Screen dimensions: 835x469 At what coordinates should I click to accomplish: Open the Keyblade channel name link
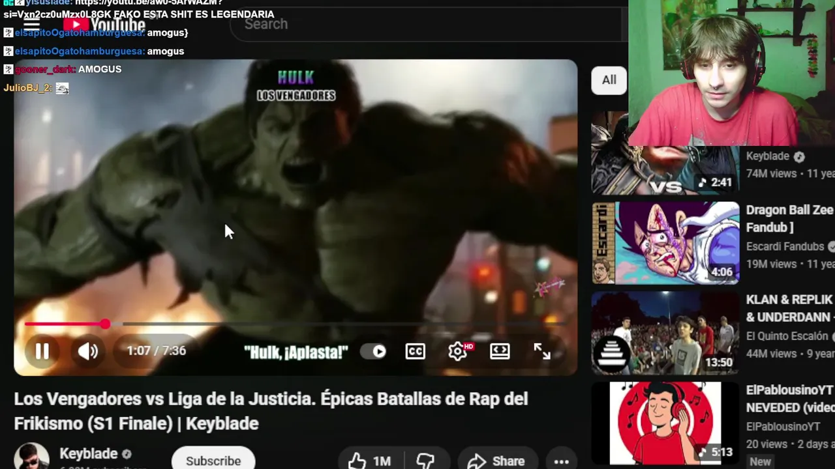tap(89, 453)
